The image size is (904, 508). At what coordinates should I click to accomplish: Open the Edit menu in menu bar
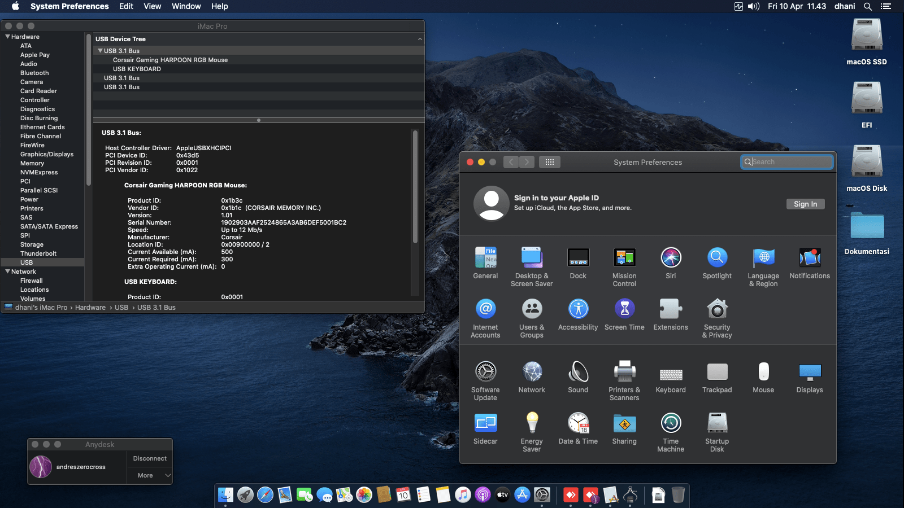(126, 6)
